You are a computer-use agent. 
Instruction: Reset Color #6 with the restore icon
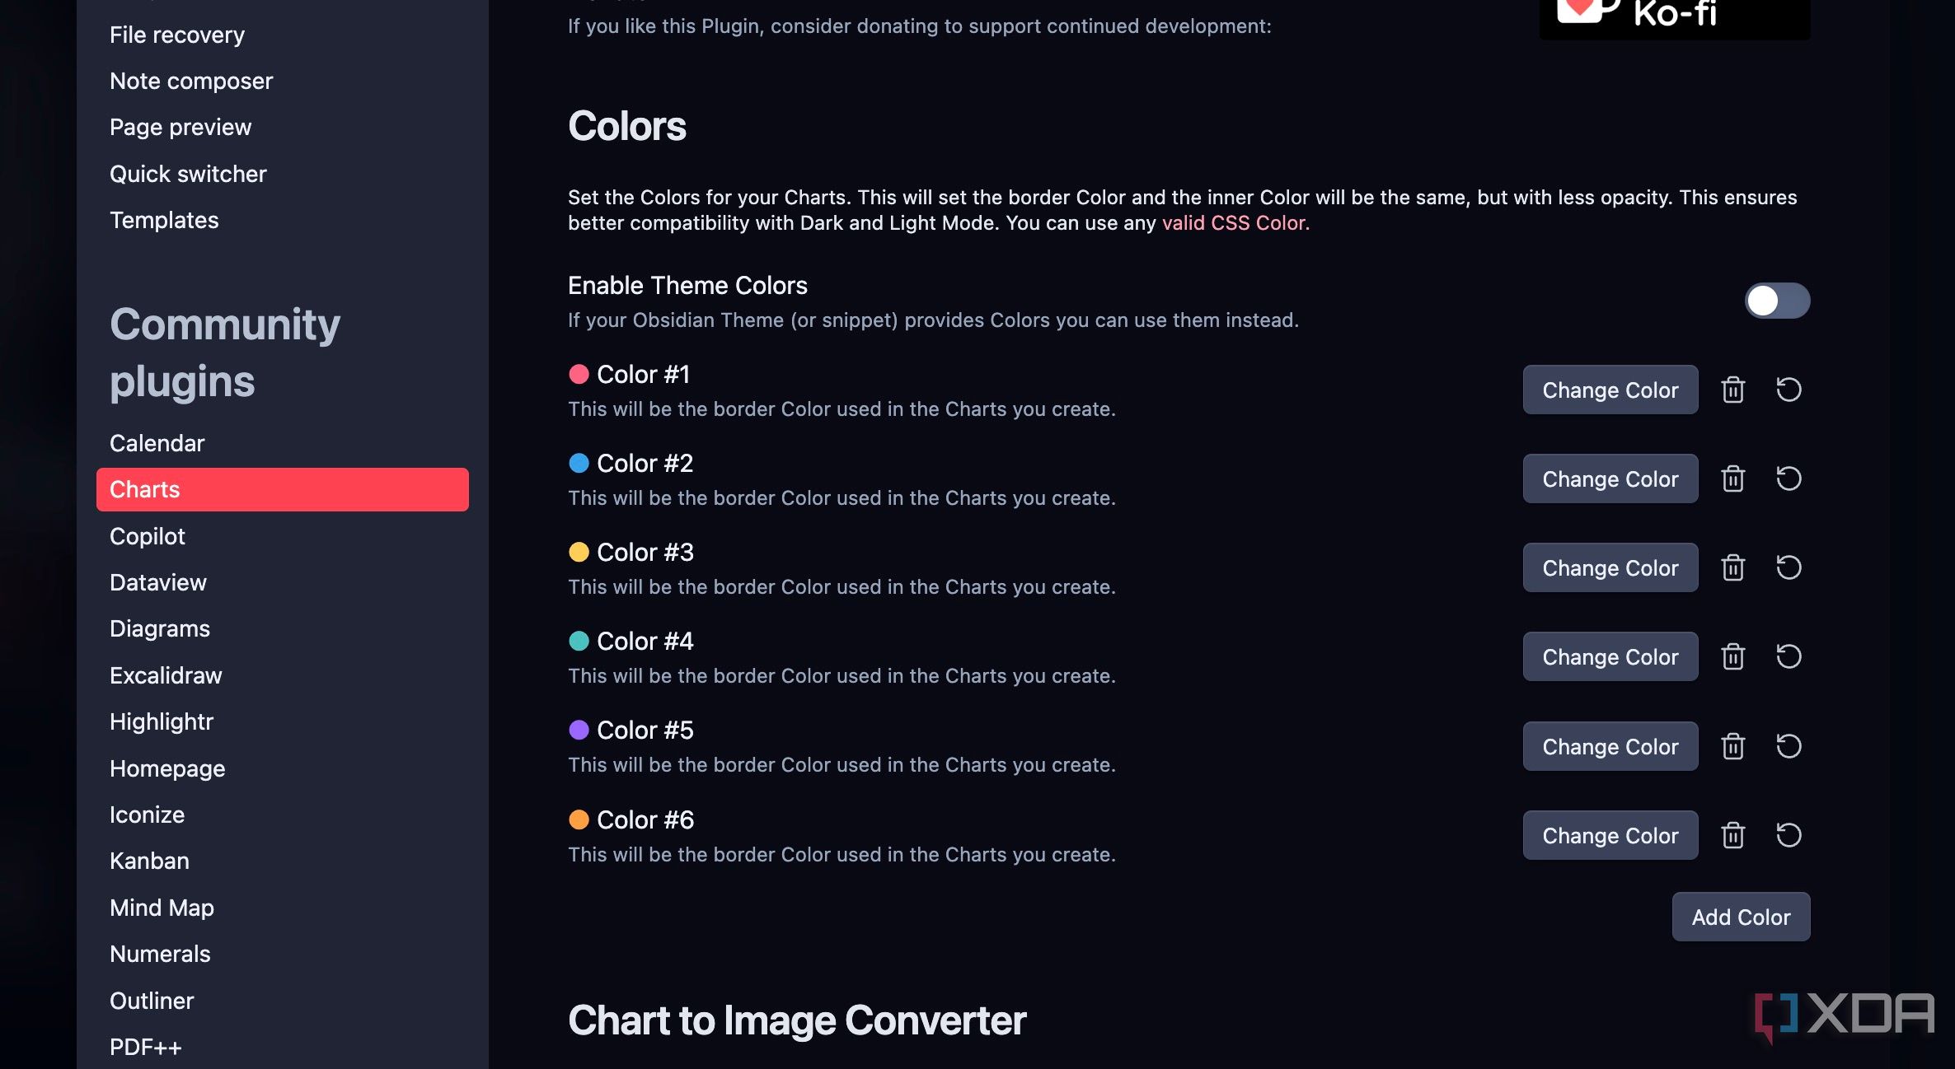pos(1789,835)
